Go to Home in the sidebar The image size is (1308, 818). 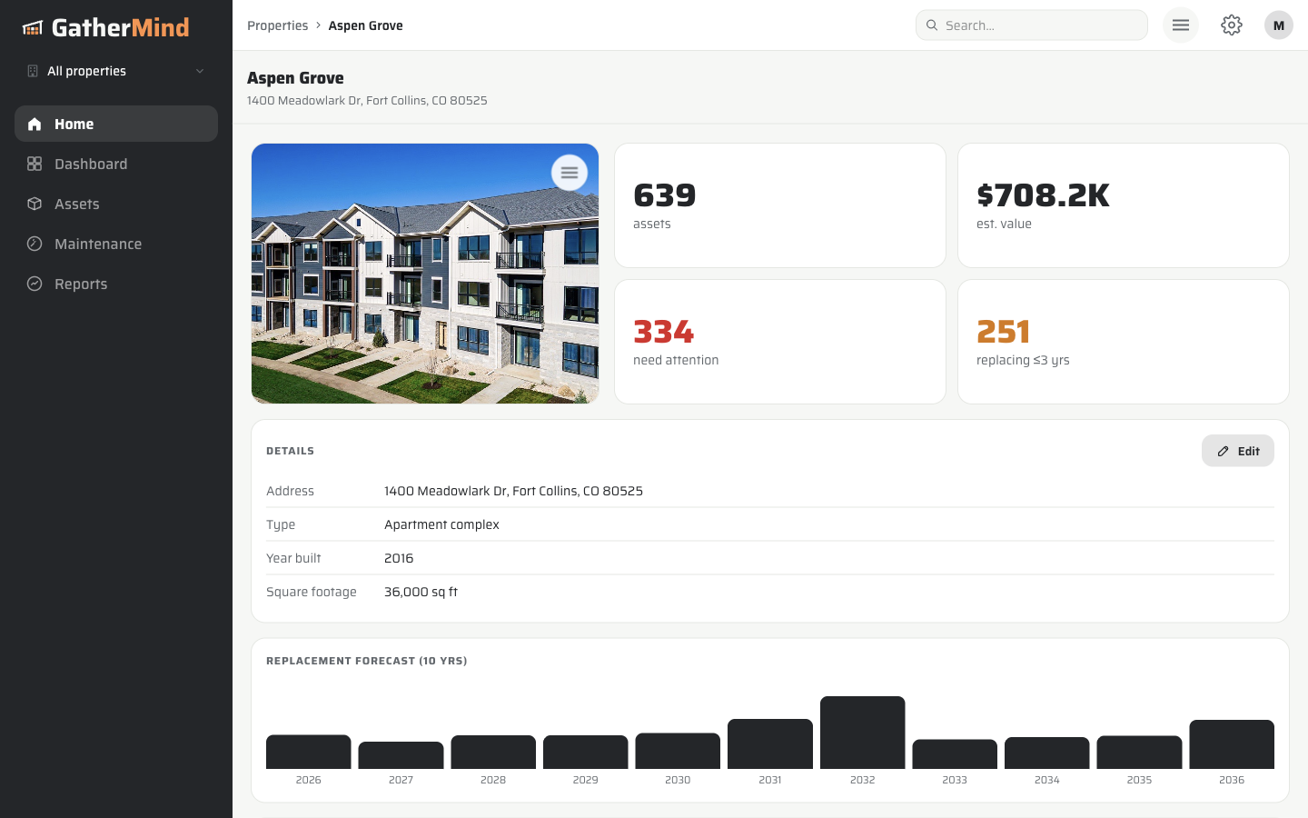point(116,124)
